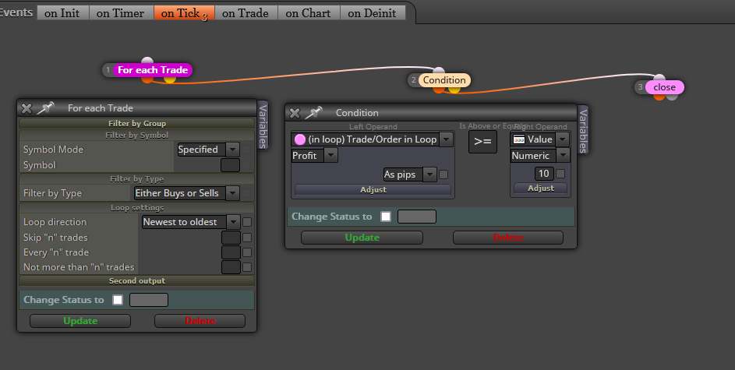Toggle checkbox next to As pips
This screenshot has height=370, width=735.
coord(443,174)
